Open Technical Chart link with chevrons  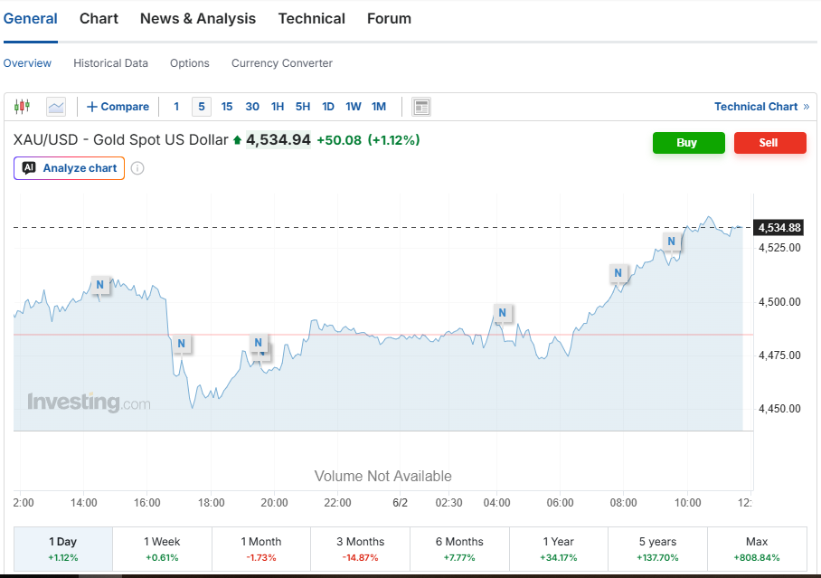[762, 107]
